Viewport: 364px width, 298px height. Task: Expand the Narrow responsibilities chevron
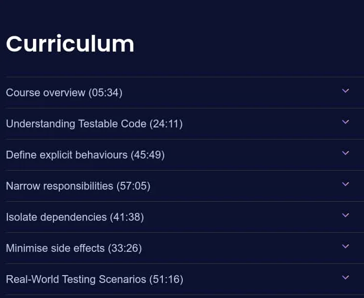click(x=346, y=184)
